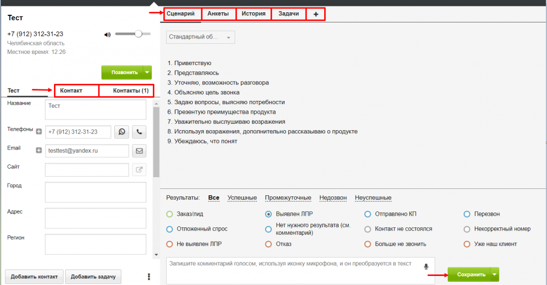Screen dimensions: 547x285
Task: Click the microphone icon in comment box
Action: point(426,266)
